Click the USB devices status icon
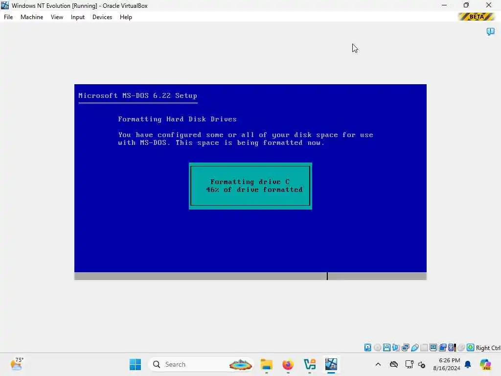 [415, 348]
